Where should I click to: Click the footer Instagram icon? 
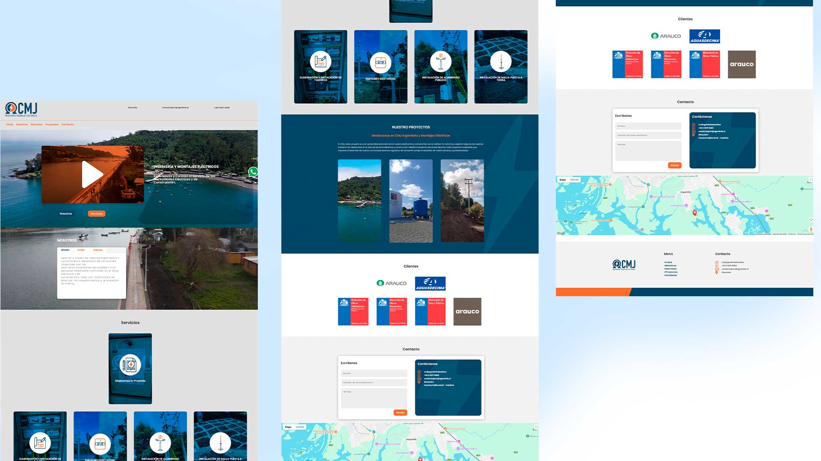(717, 262)
